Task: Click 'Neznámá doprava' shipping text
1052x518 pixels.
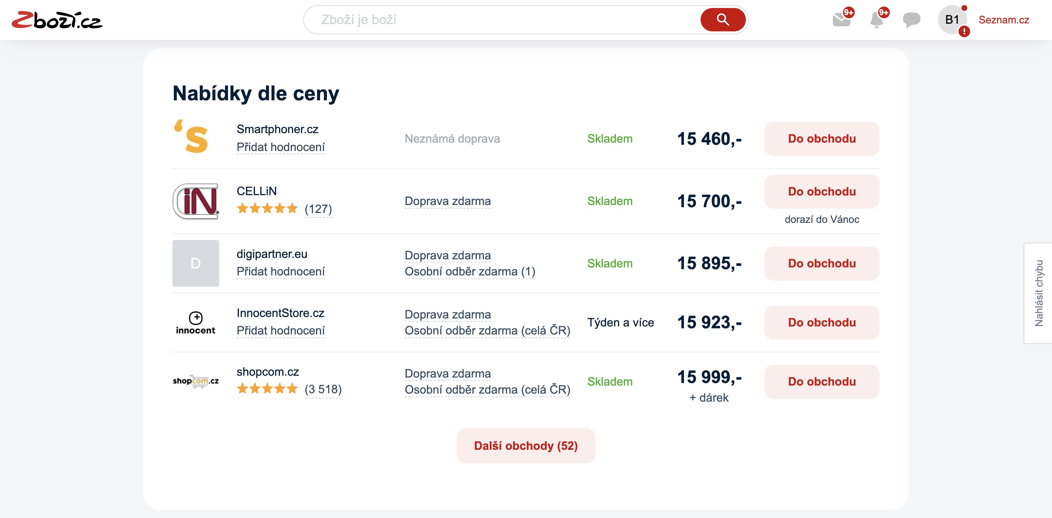Action: (452, 139)
